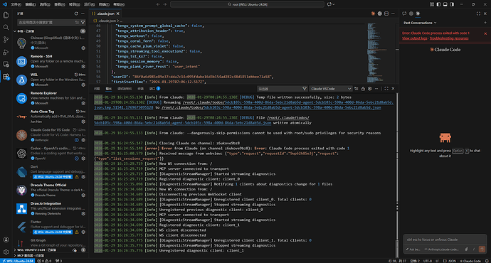Switch to the Problems (问题) panel tab
Screen dimensions: 491x263
pos(97,89)
